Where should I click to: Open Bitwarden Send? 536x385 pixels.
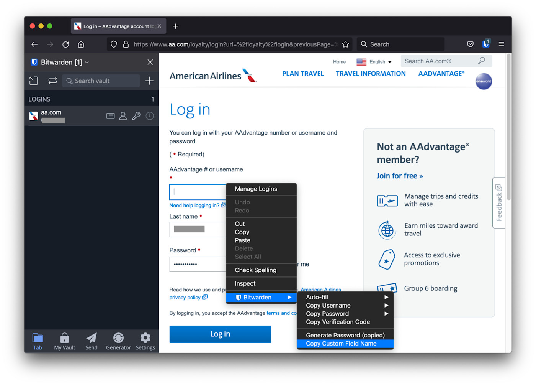(x=91, y=341)
